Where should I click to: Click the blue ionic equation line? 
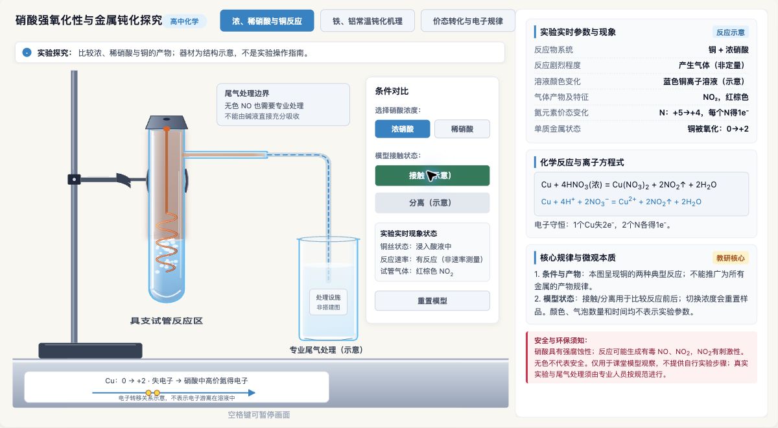621,202
